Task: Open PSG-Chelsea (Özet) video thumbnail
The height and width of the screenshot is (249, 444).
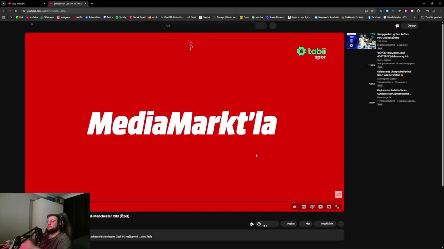Action: (x=361, y=41)
